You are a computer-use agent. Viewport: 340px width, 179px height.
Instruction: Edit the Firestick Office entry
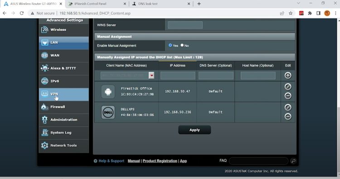click(x=288, y=87)
